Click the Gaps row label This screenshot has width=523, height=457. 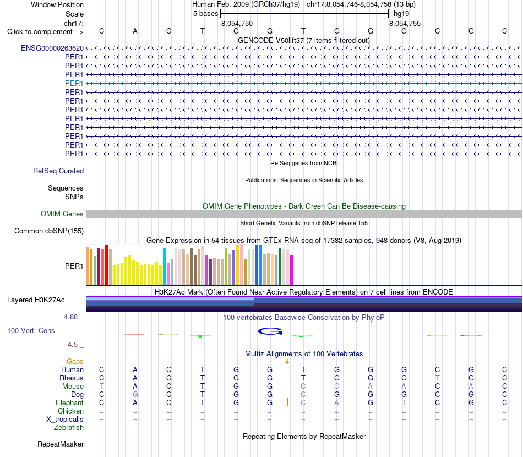point(75,362)
